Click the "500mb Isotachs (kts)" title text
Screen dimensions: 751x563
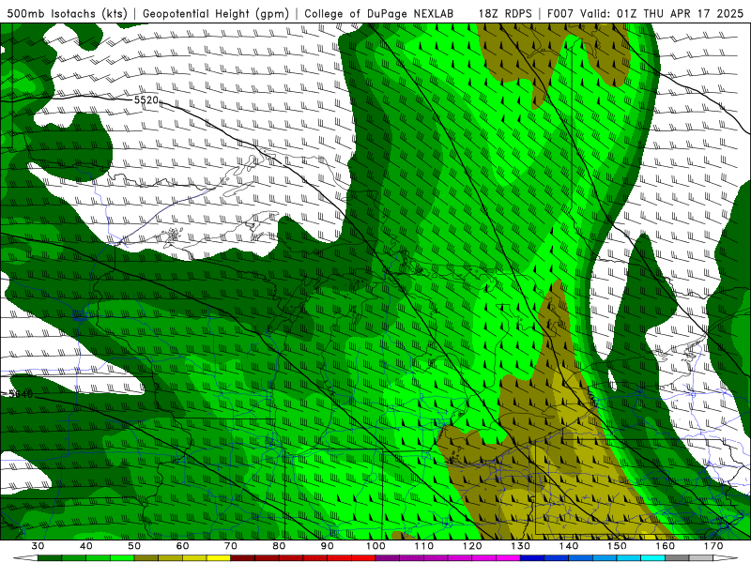[x=68, y=13]
